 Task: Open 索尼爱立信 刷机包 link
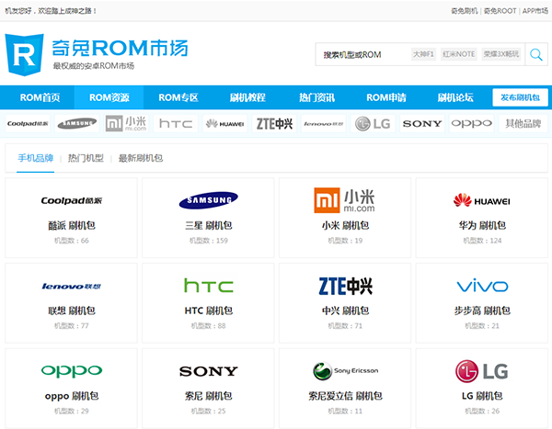click(345, 396)
